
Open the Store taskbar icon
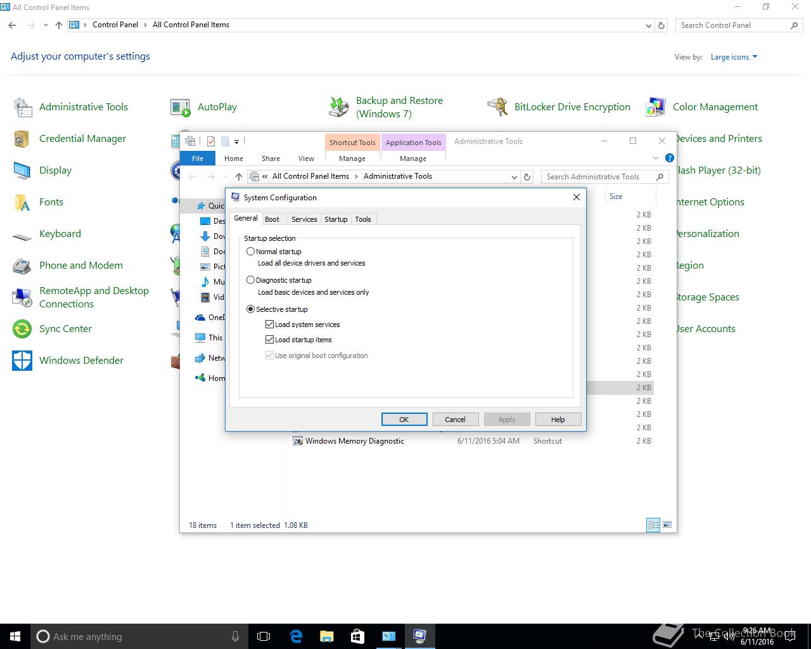pyautogui.click(x=357, y=636)
